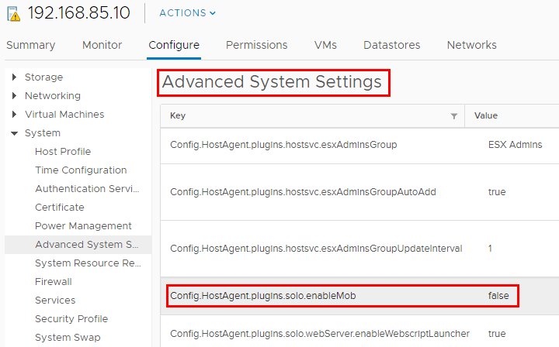Expand the Storage tree section

[15, 77]
